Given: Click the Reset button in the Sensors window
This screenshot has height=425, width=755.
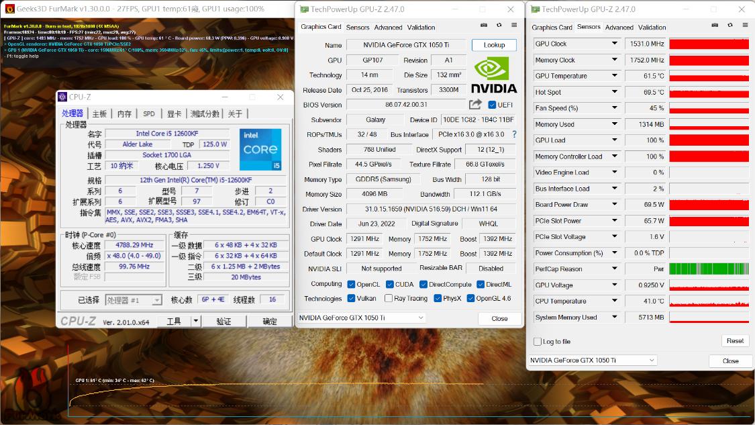Looking at the screenshot, I should [735, 340].
